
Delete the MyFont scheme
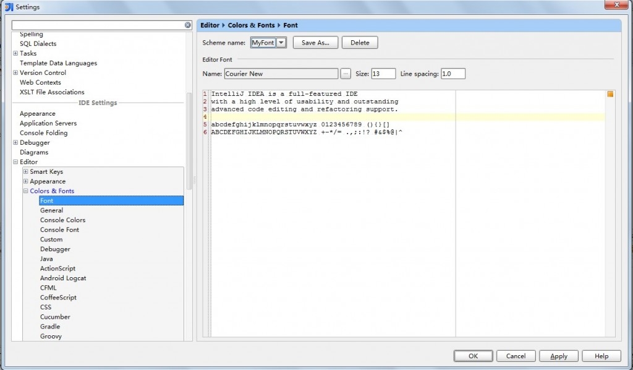pyautogui.click(x=360, y=43)
